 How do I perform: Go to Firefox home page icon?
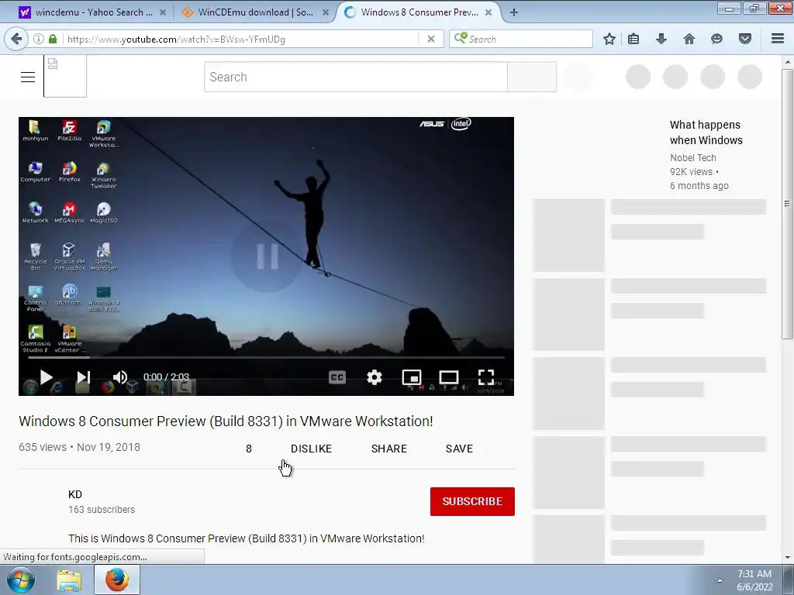click(x=689, y=39)
